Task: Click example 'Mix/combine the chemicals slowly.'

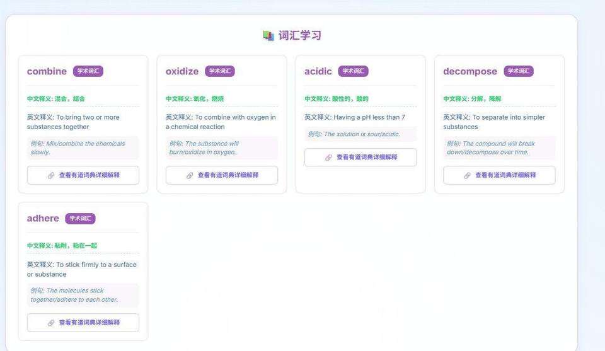Action: tap(78, 147)
